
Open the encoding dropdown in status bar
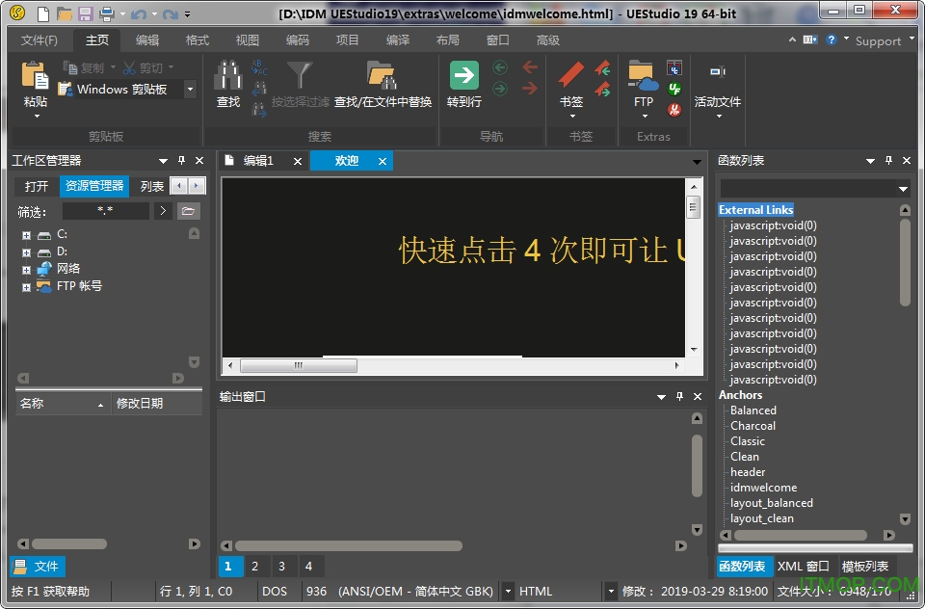(x=508, y=591)
